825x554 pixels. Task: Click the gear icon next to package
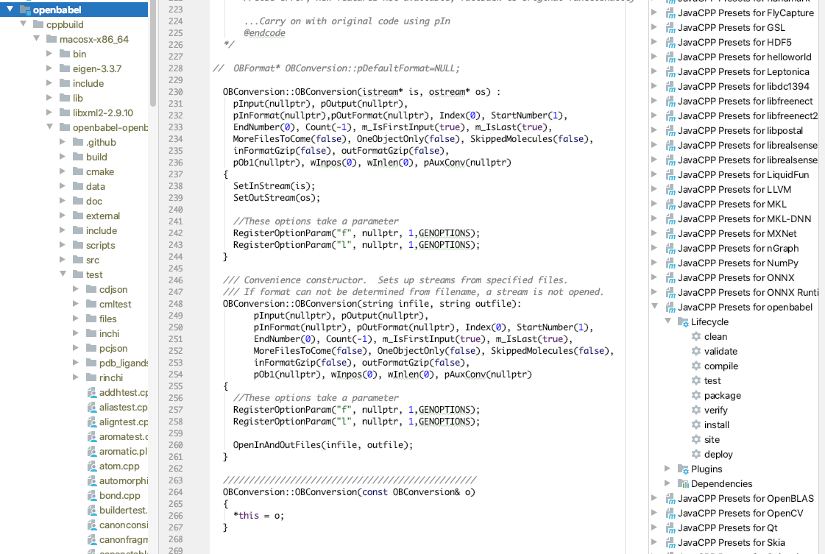(696, 396)
